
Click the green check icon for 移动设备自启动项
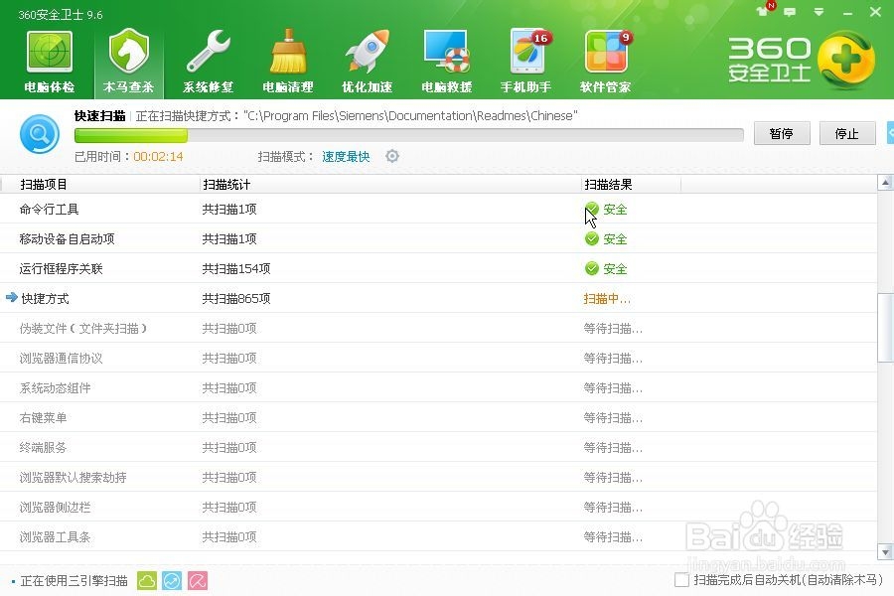coord(592,238)
